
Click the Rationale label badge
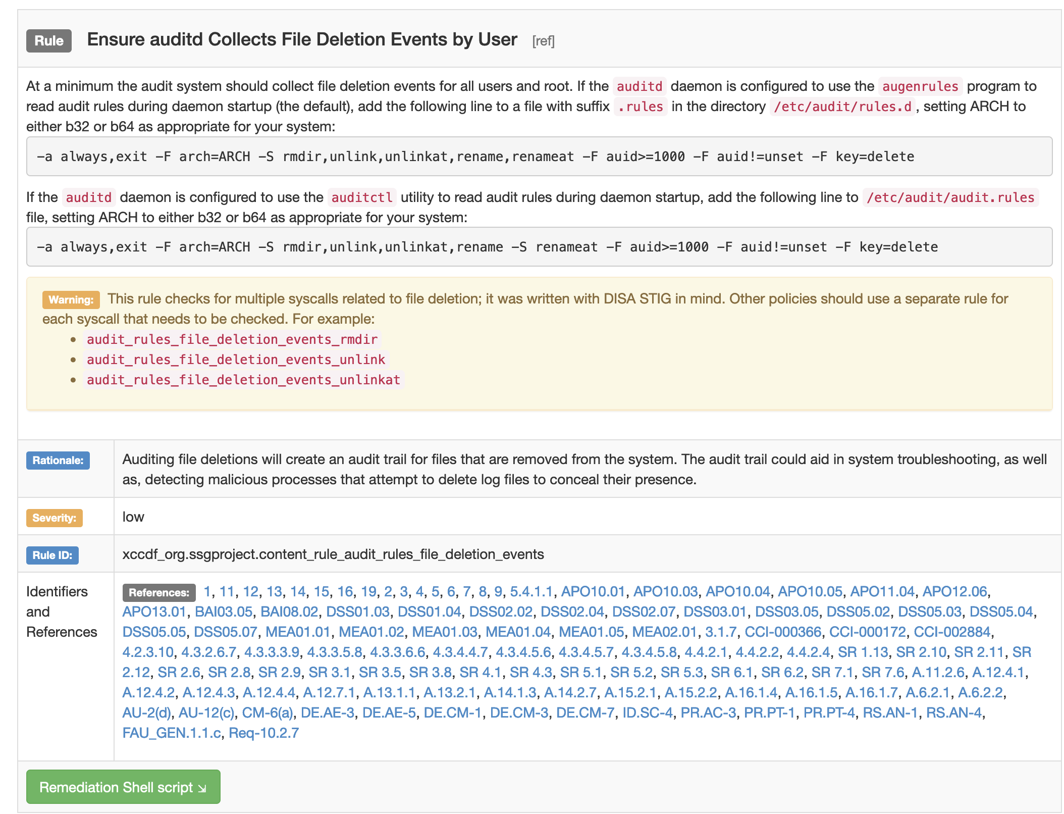point(58,460)
